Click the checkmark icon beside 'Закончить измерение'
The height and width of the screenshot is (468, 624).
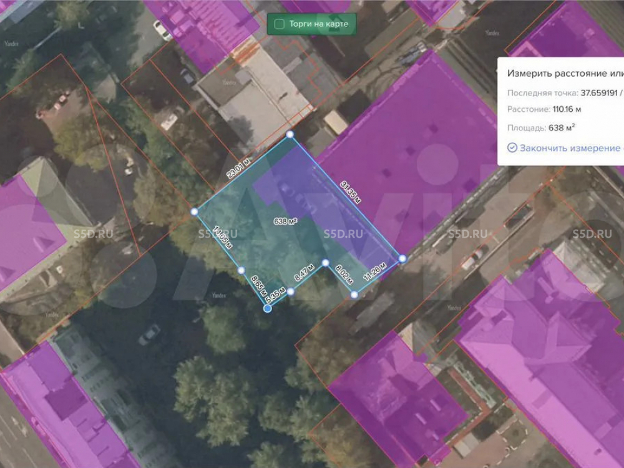[512, 148]
